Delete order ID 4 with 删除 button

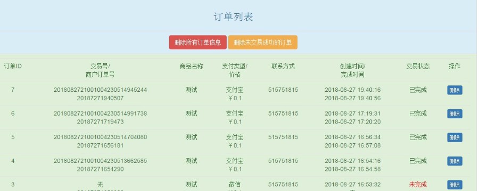[455, 161]
